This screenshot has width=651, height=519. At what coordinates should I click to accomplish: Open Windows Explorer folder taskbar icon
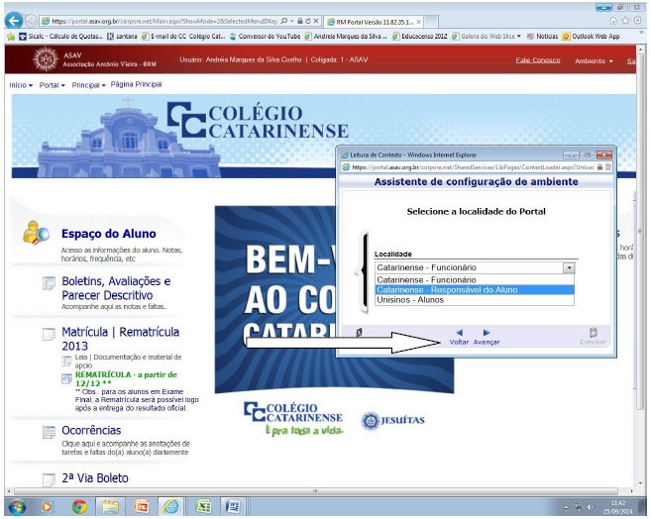[110, 507]
